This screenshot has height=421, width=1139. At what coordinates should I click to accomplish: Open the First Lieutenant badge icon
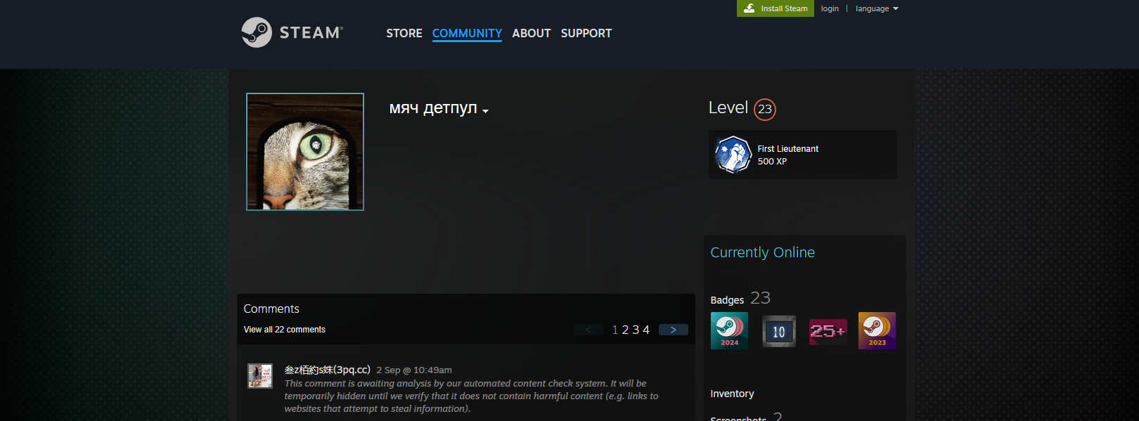733,155
